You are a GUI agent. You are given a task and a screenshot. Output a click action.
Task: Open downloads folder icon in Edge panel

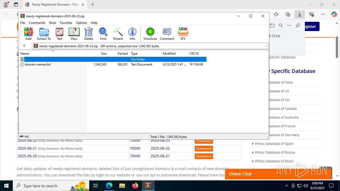(272, 25)
